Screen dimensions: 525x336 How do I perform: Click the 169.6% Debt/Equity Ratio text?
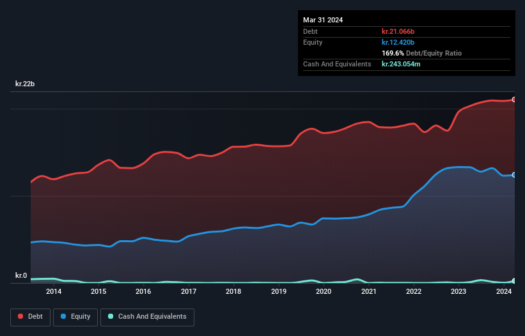coord(421,53)
